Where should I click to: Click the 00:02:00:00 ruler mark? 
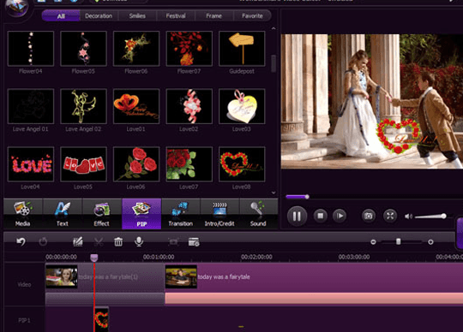pyautogui.click(x=256, y=257)
